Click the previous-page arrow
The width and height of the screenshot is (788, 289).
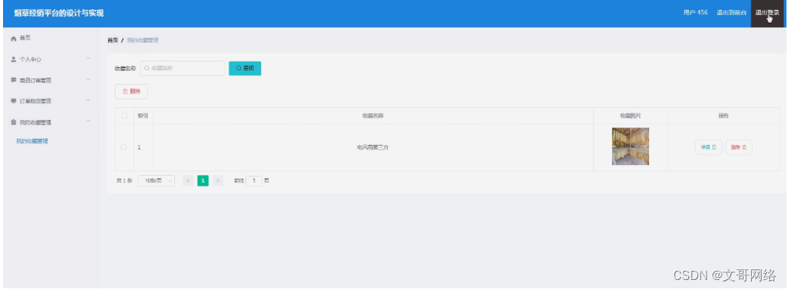189,181
